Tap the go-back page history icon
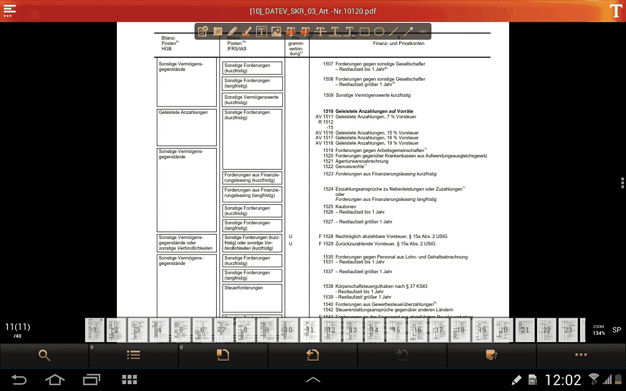 (313, 355)
